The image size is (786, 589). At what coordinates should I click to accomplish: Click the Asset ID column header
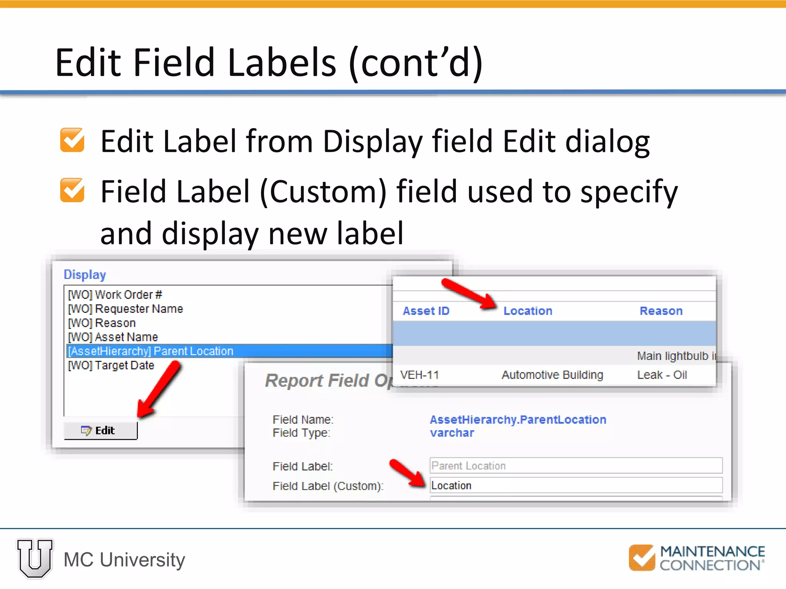tap(426, 311)
